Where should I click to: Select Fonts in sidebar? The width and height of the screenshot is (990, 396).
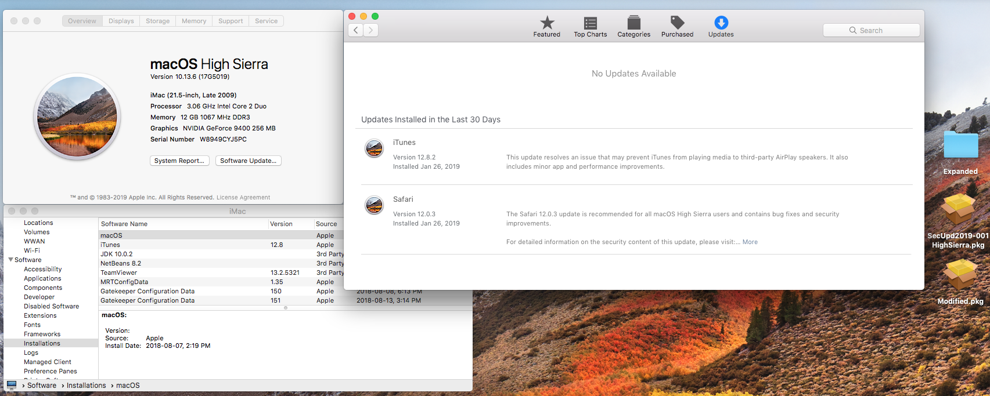(x=33, y=325)
